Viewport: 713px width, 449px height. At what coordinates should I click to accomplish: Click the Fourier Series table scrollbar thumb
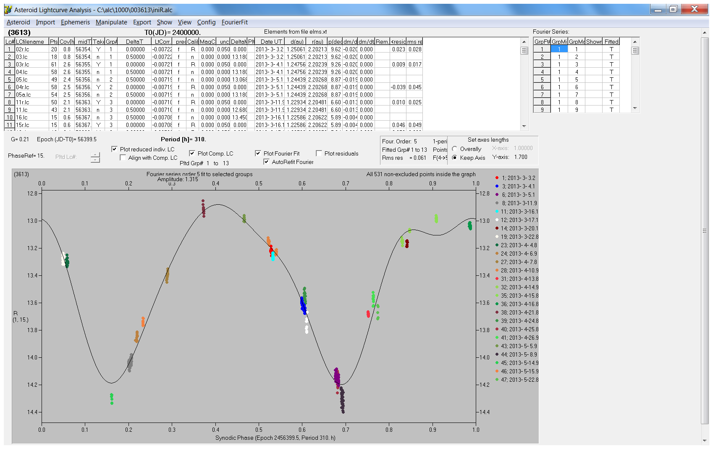pyautogui.click(x=635, y=50)
